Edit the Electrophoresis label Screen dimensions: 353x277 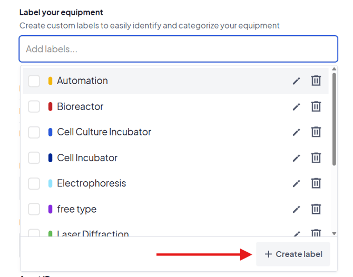pos(297,184)
